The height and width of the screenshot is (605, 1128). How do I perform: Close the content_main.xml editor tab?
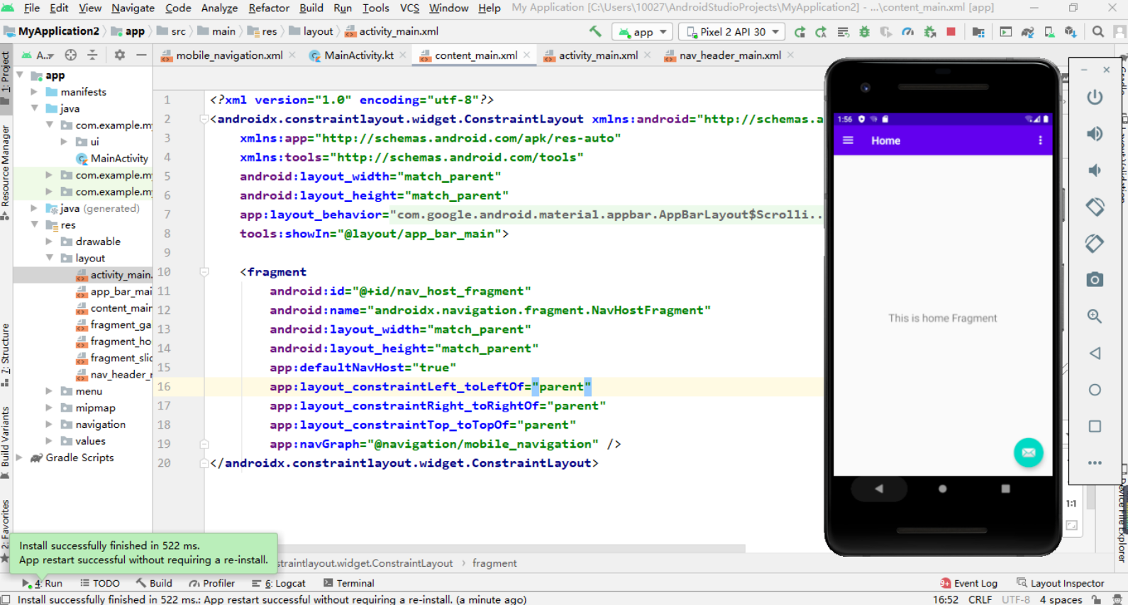[x=526, y=55]
